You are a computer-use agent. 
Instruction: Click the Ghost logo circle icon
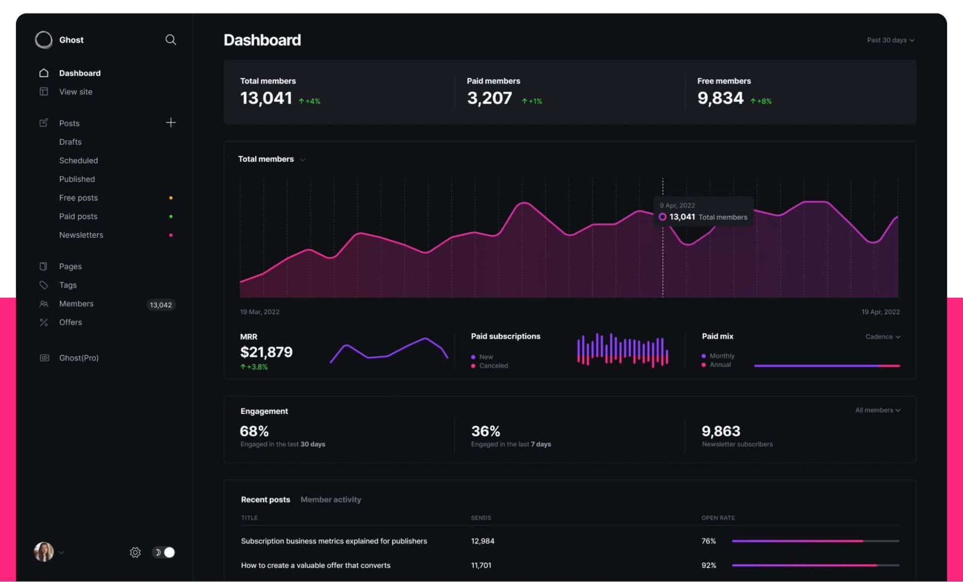[x=43, y=40]
